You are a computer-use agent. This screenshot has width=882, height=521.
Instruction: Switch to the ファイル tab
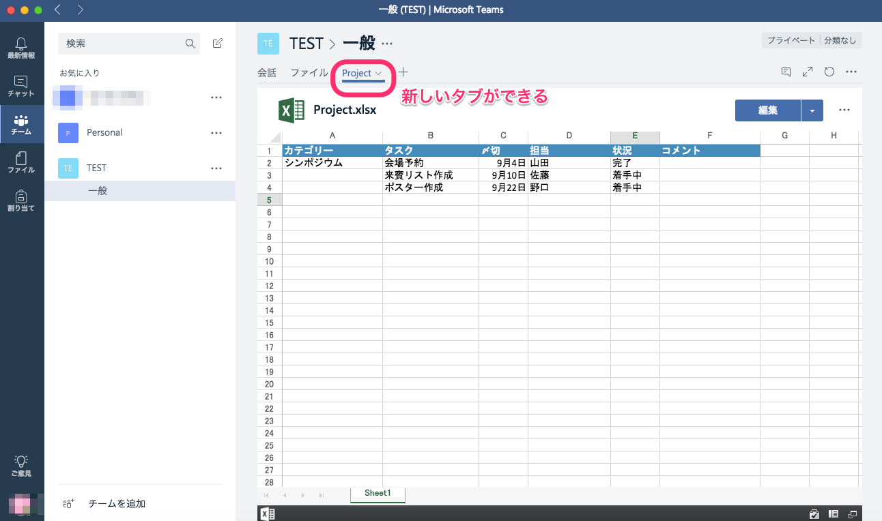(x=309, y=72)
